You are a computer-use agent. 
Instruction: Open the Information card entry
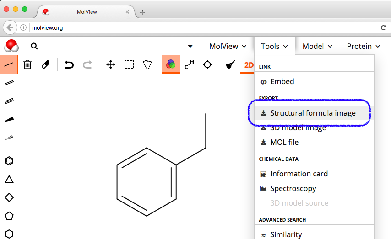coord(299,174)
